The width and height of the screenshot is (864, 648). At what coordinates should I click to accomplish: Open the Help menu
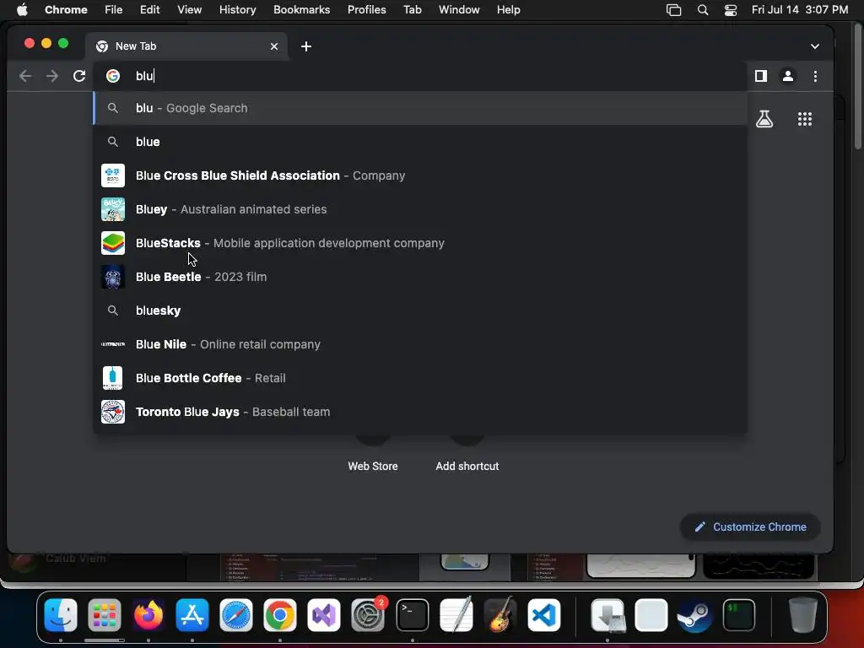point(508,10)
